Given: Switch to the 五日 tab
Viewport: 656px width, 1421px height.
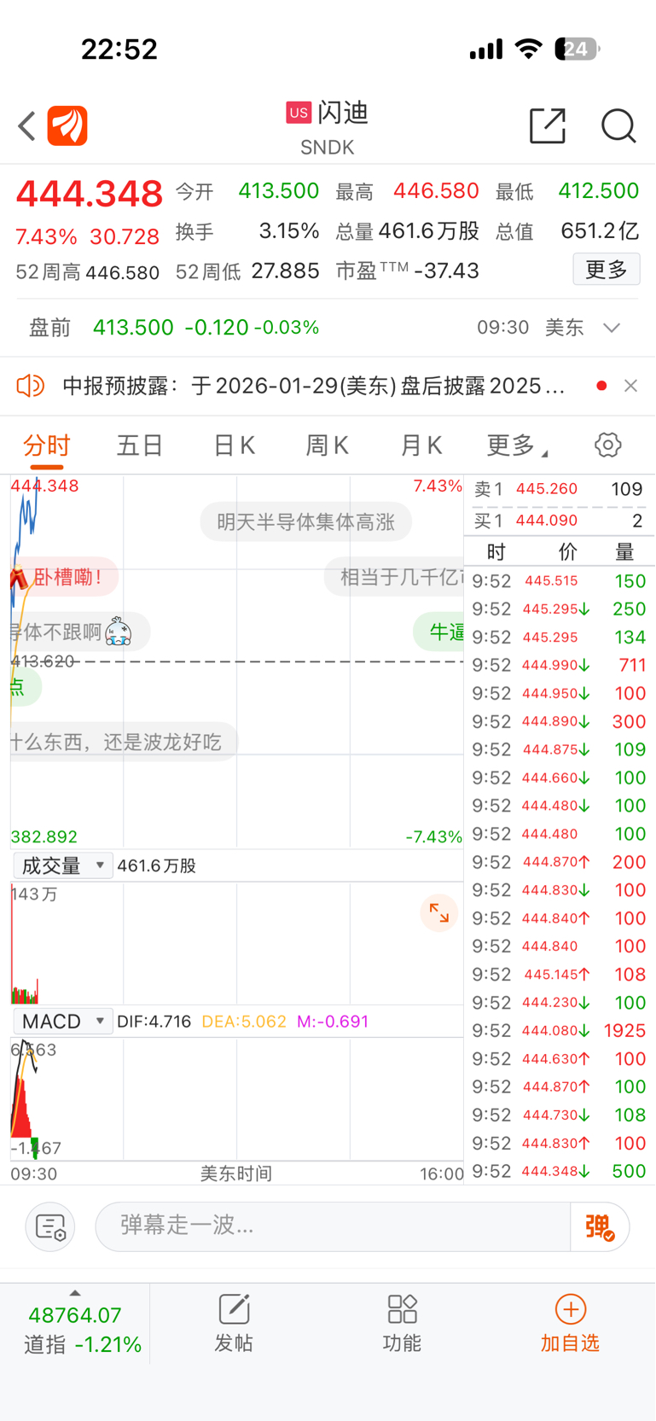Looking at the screenshot, I should point(140,446).
